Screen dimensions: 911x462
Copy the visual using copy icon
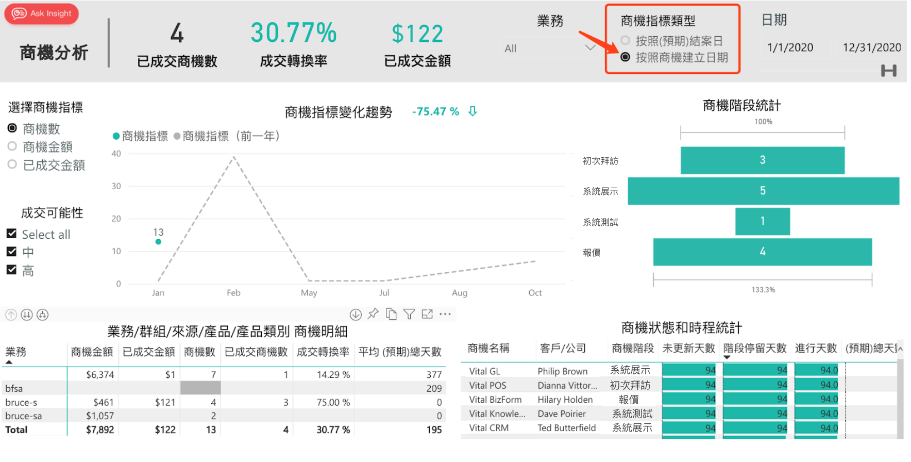[x=391, y=315]
